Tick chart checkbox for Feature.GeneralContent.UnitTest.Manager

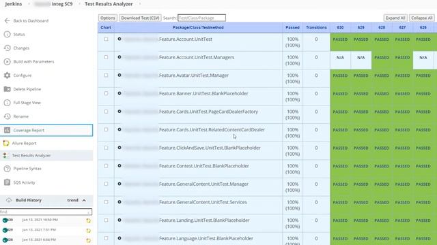pos(106,184)
